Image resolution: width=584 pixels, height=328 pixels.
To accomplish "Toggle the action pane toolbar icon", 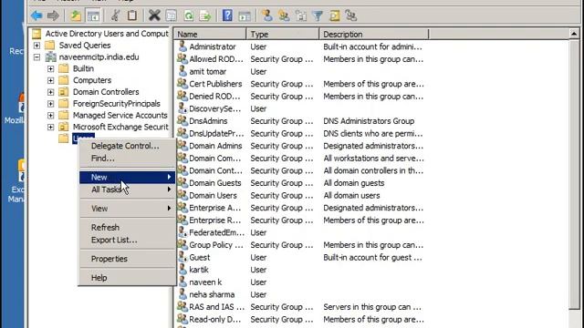I will coord(245,15).
